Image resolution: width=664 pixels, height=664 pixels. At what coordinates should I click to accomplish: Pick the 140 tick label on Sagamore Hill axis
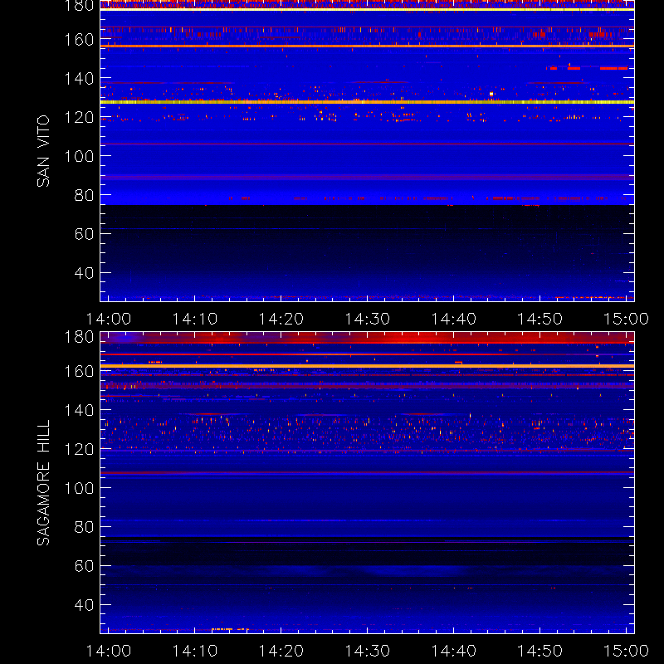click(x=79, y=410)
